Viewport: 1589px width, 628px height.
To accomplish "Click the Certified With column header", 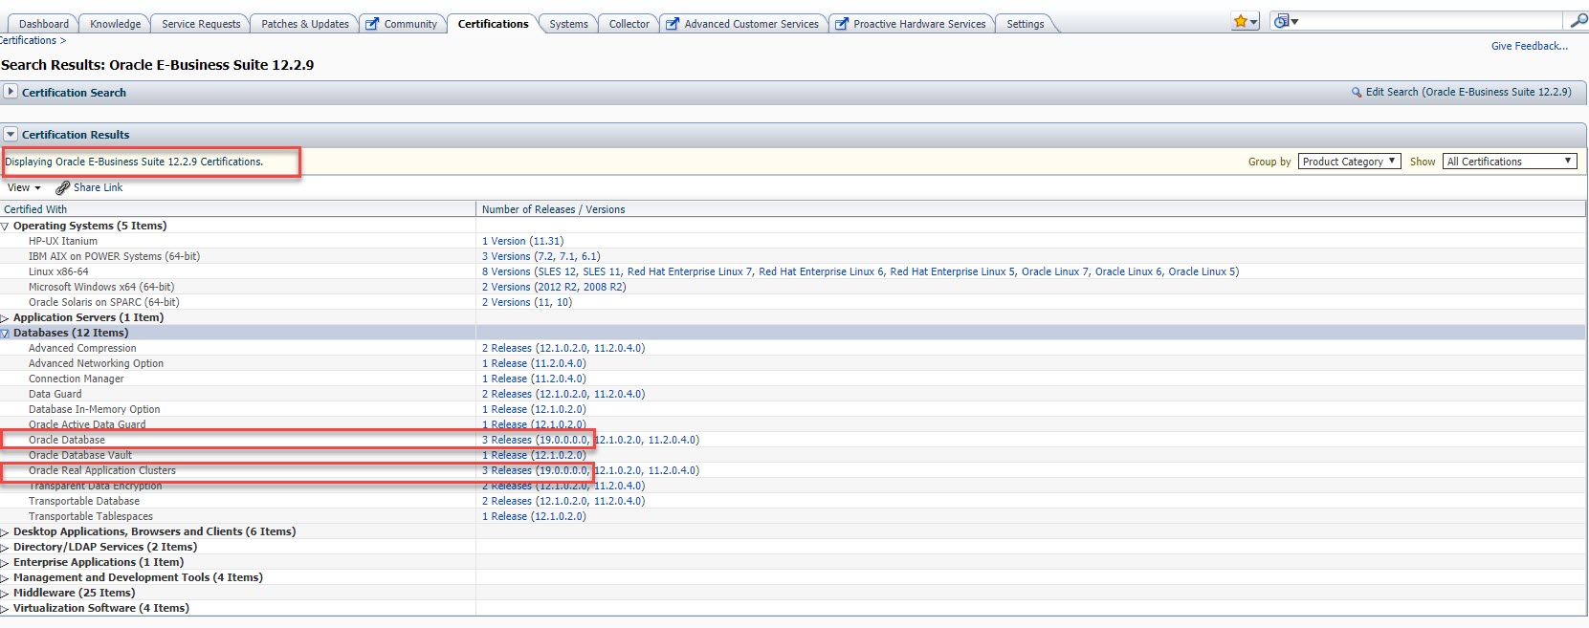I will [x=238, y=209].
